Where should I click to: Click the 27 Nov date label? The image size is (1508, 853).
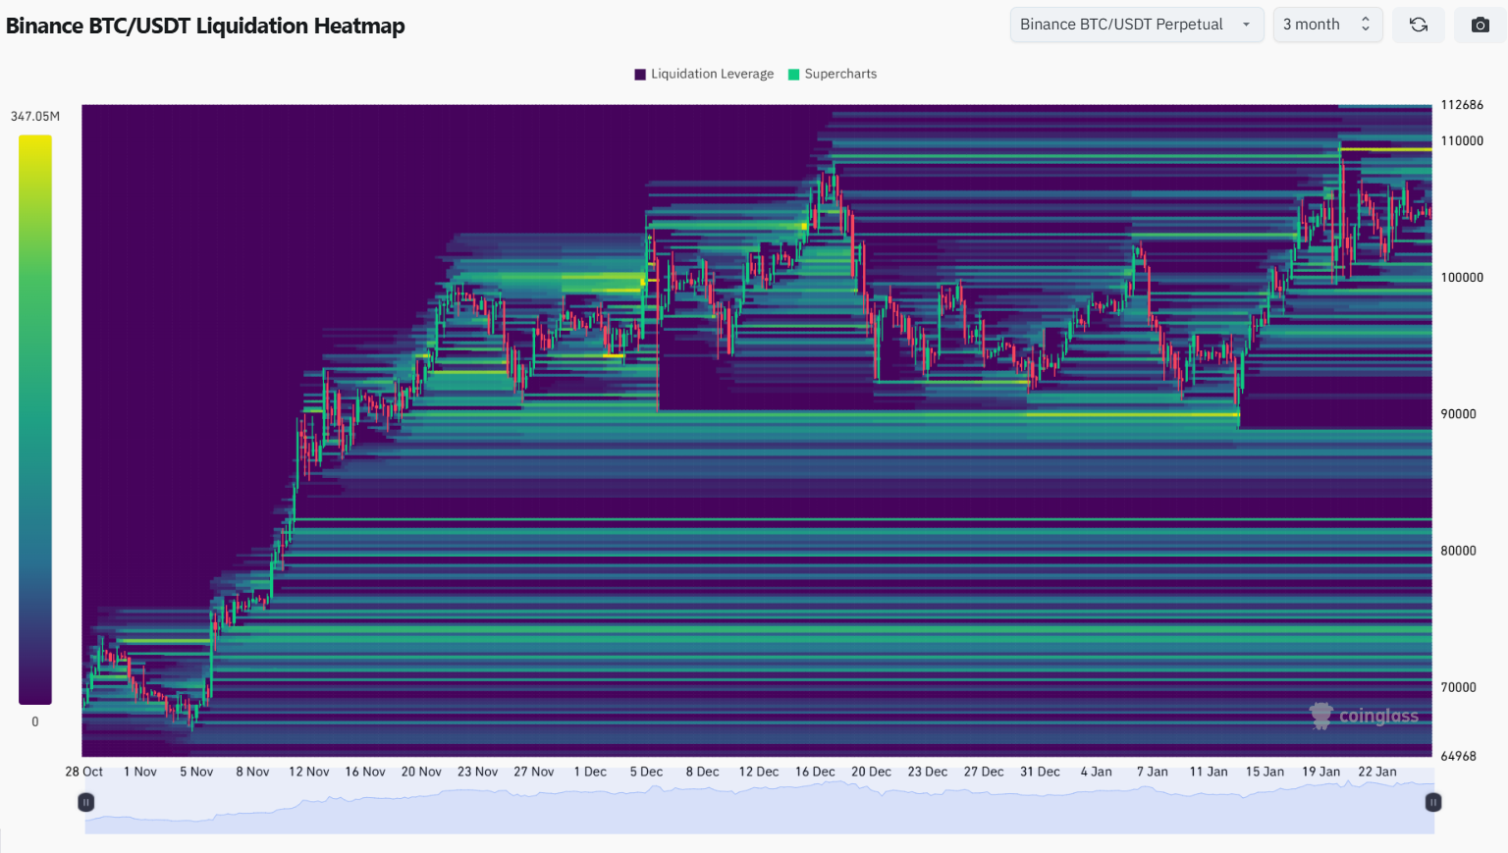pyautogui.click(x=534, y=772)
